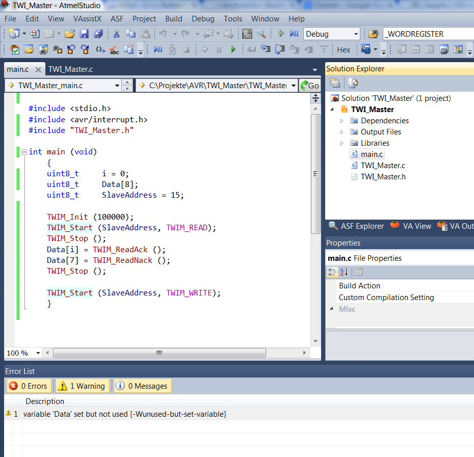Click Start Without Debugging icon
The width and height of the screenshot is (474, 457).
click(280, 34)
